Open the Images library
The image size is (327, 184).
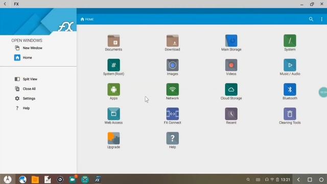click(x=172, y=67)
